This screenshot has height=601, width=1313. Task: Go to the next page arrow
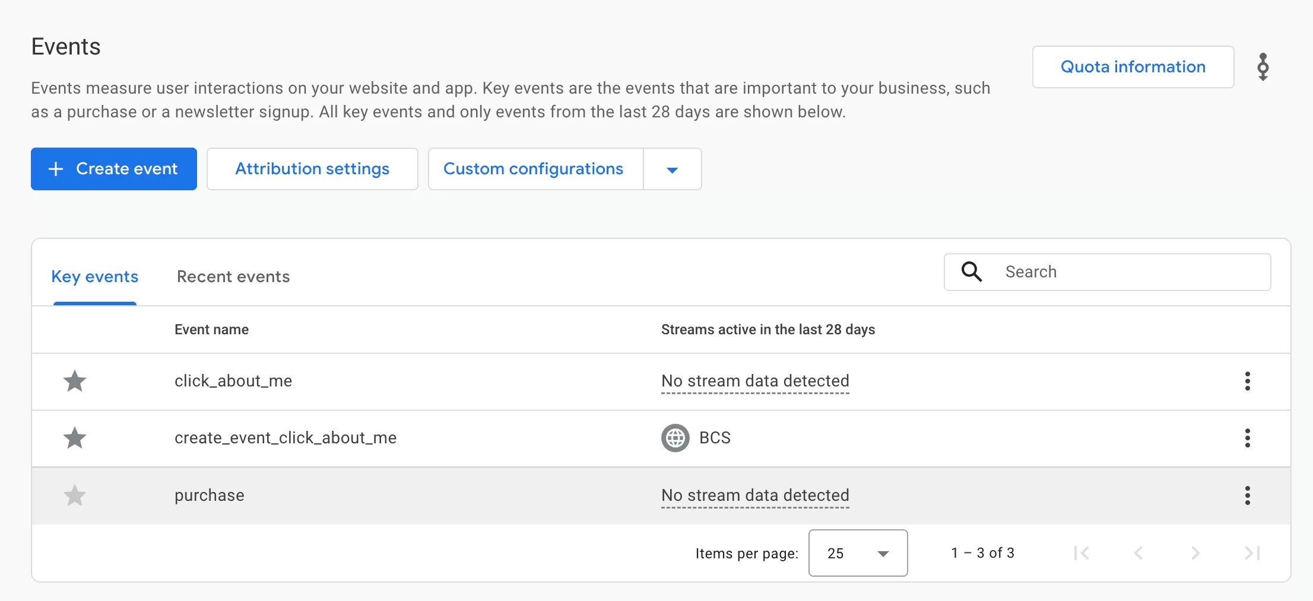[x=1195, y=553]
